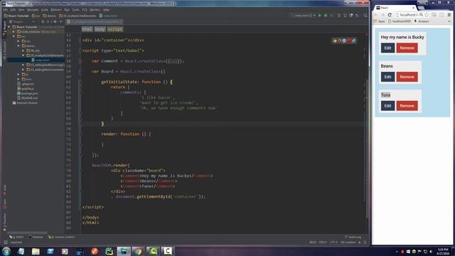Click Edit on the Bucky comment

point(387,48)
